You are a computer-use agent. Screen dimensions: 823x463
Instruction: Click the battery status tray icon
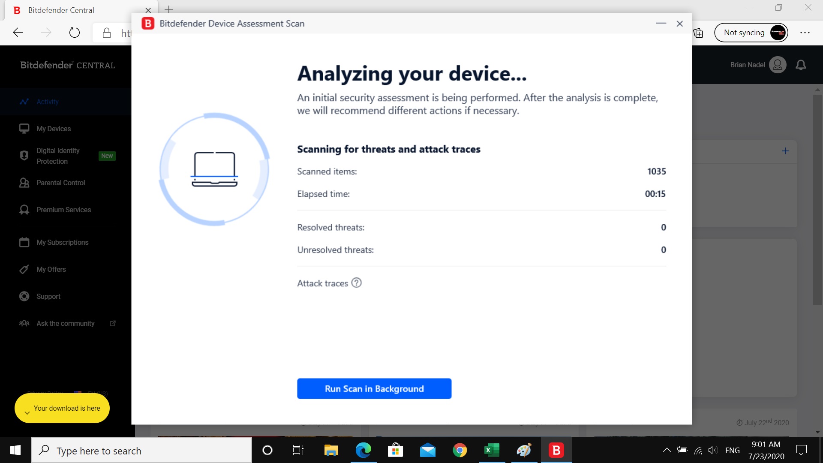coord(682,450)
